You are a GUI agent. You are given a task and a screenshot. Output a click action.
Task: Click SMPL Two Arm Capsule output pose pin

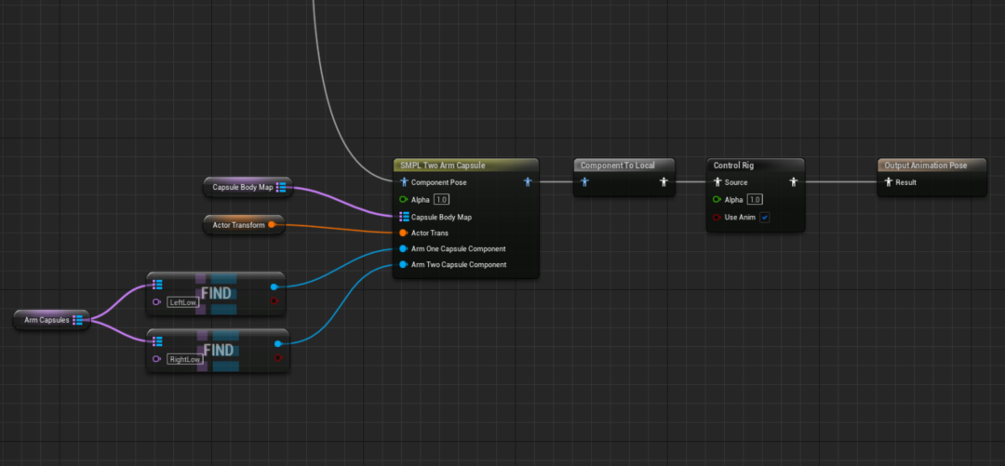(528, 182)
